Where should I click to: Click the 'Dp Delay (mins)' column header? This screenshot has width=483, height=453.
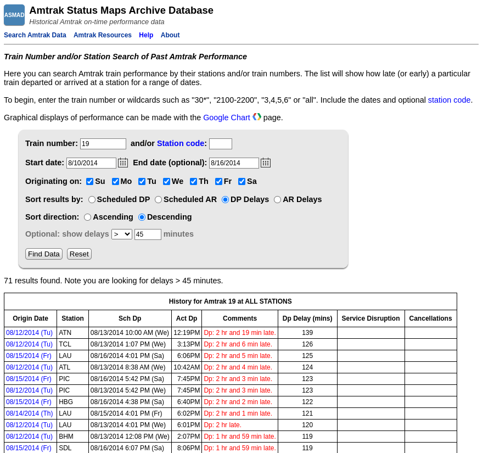(x=307, y=318)
